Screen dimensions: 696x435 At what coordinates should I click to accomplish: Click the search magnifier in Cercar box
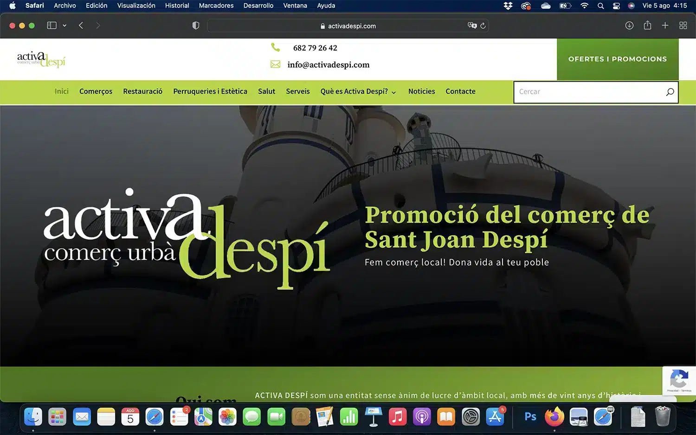670,92
